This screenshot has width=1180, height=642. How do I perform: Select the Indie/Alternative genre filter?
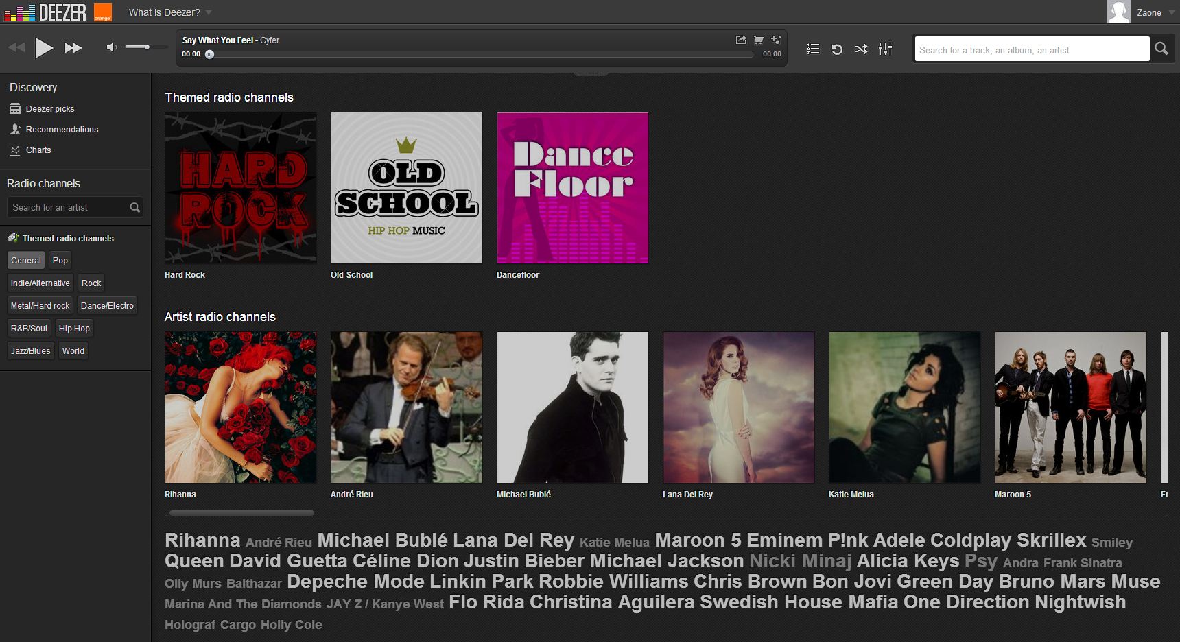(40, 283)
